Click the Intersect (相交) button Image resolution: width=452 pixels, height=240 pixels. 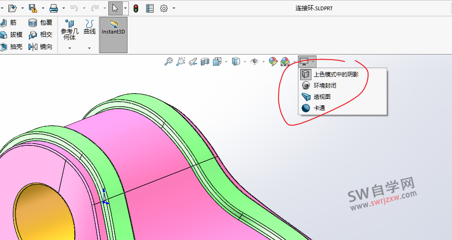(x=41, y=34)
